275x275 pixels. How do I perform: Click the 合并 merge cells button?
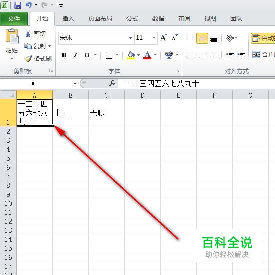263,55
